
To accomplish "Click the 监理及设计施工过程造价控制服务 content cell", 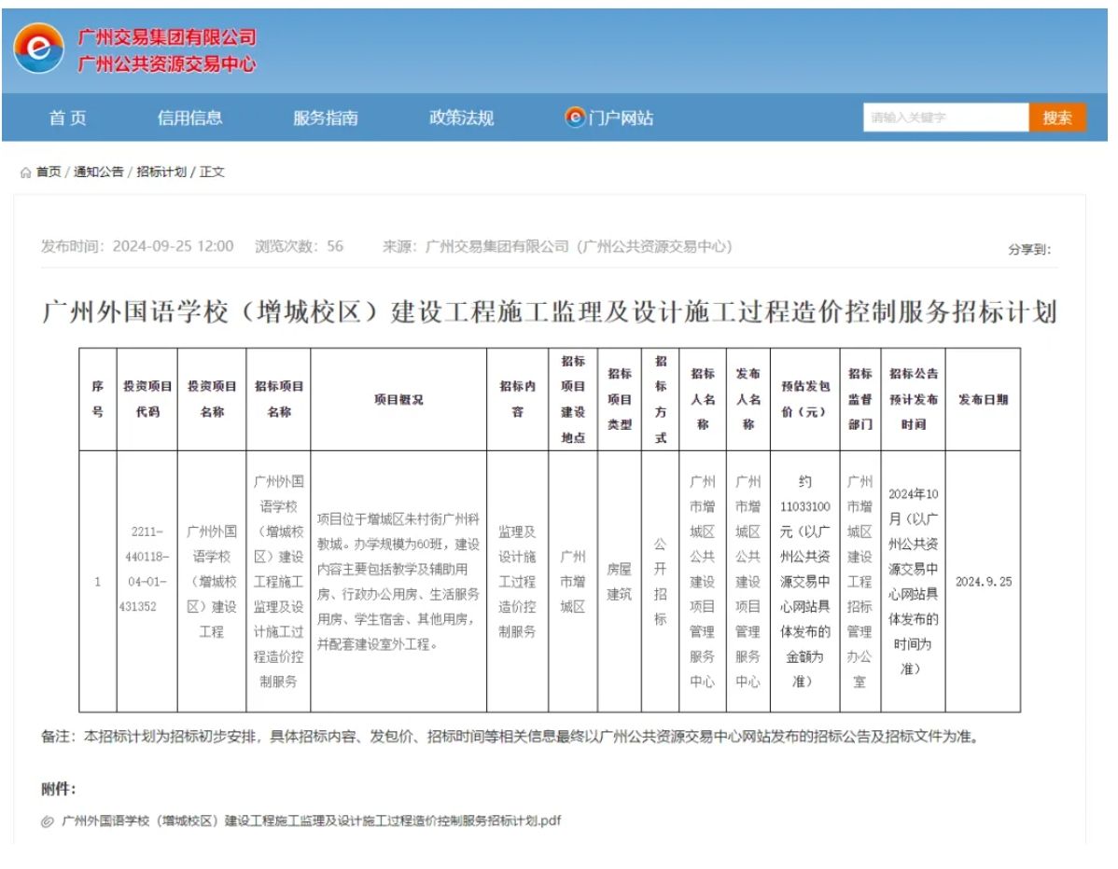I will [518, 581].
